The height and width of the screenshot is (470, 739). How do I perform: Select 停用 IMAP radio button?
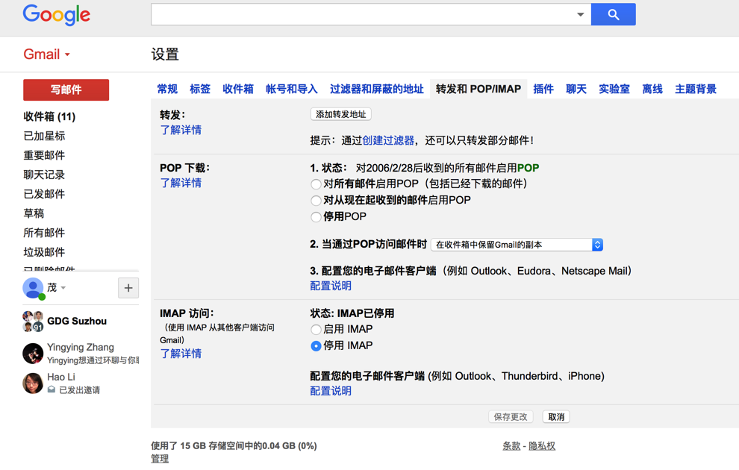click(316, 346)
